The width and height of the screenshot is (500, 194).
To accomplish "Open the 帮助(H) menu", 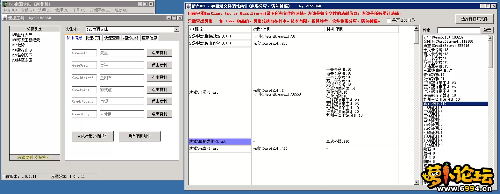I will [121, 10].
